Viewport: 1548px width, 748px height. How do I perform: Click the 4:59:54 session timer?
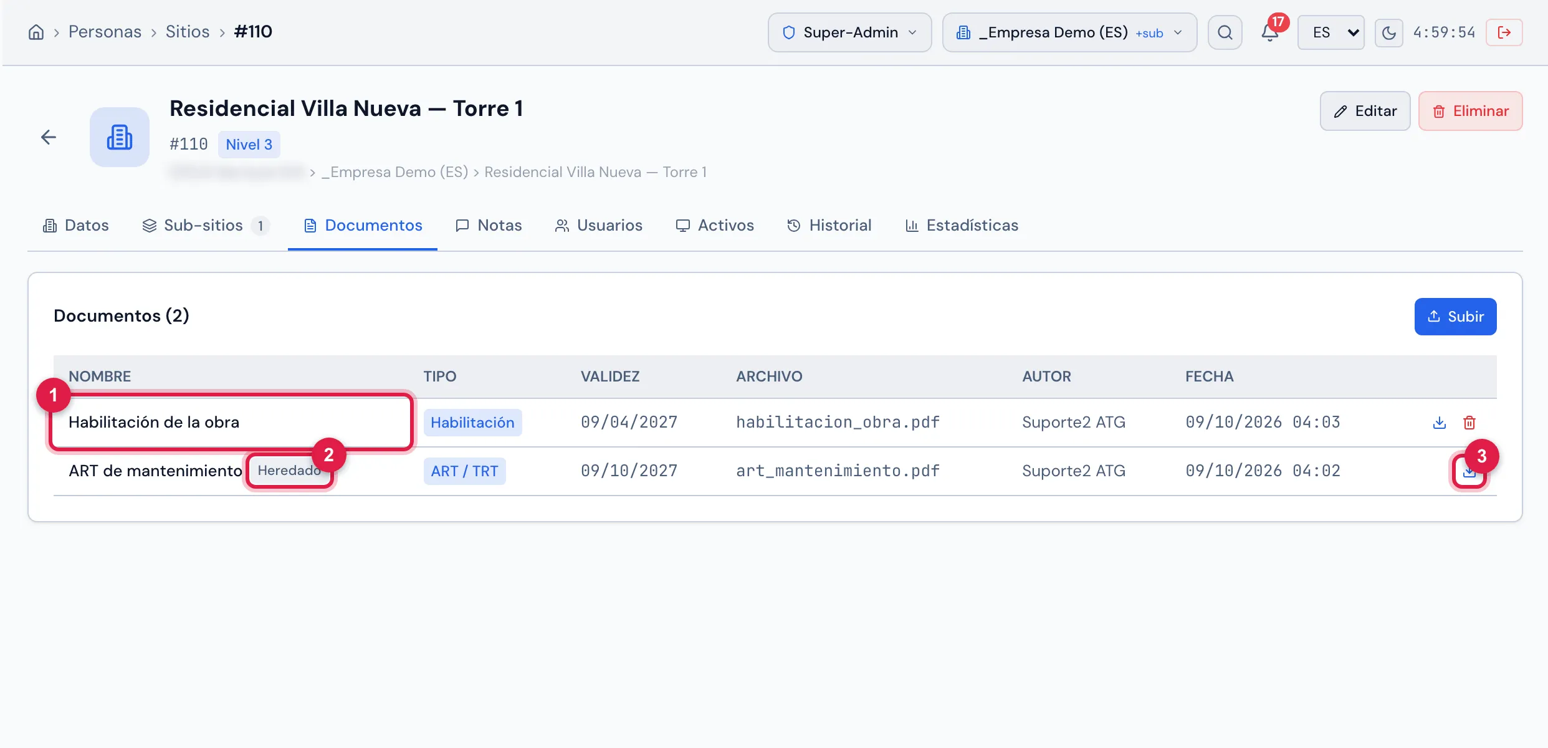(x=1444, y=32)
